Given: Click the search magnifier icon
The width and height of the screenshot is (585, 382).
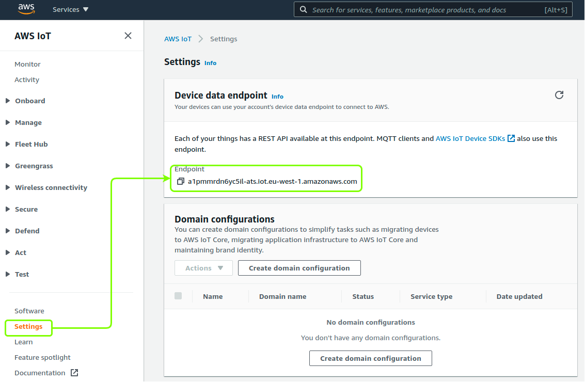Looking at the screenshot, I should [304, 10].
